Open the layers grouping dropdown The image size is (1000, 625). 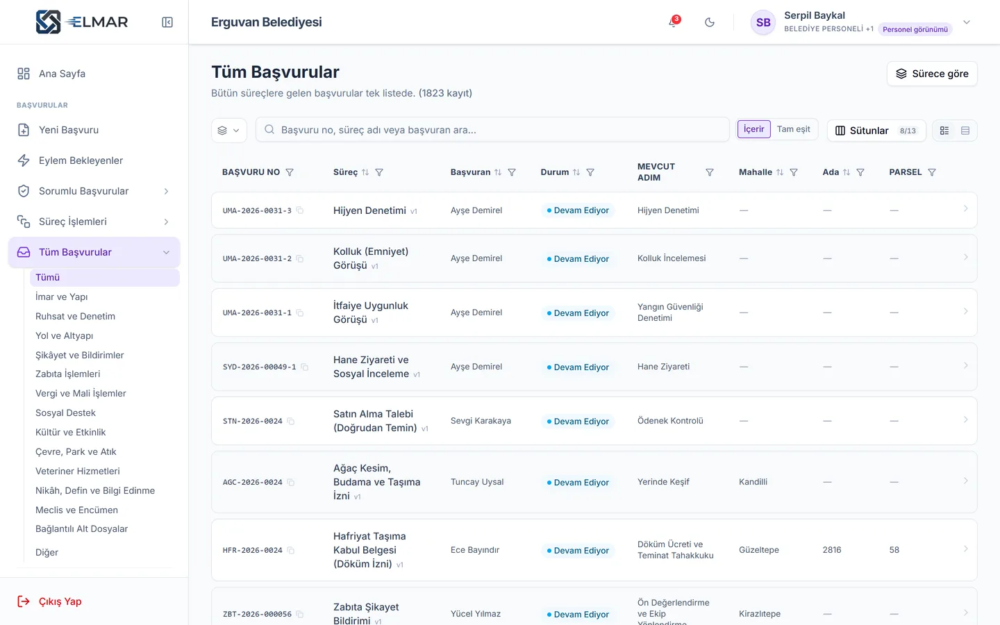(229, 131)
